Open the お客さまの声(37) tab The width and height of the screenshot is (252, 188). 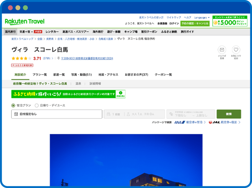coord(136,75)
